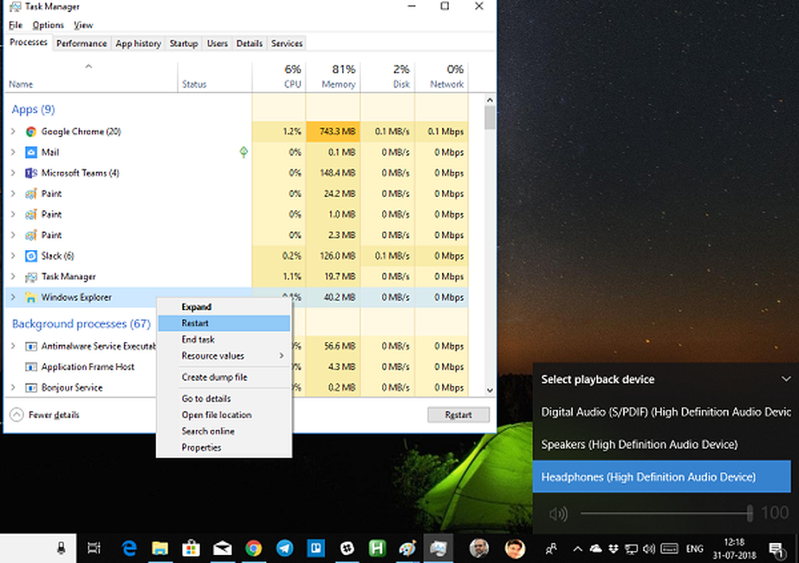Click the Task View taskbar icon
Viewport: 799px width, 563px height.
[x=93, y=548]
